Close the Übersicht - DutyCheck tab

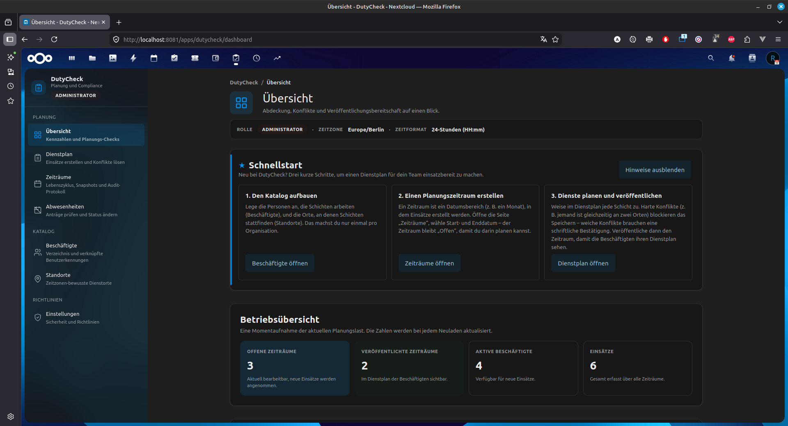click(x=103, y=22)
